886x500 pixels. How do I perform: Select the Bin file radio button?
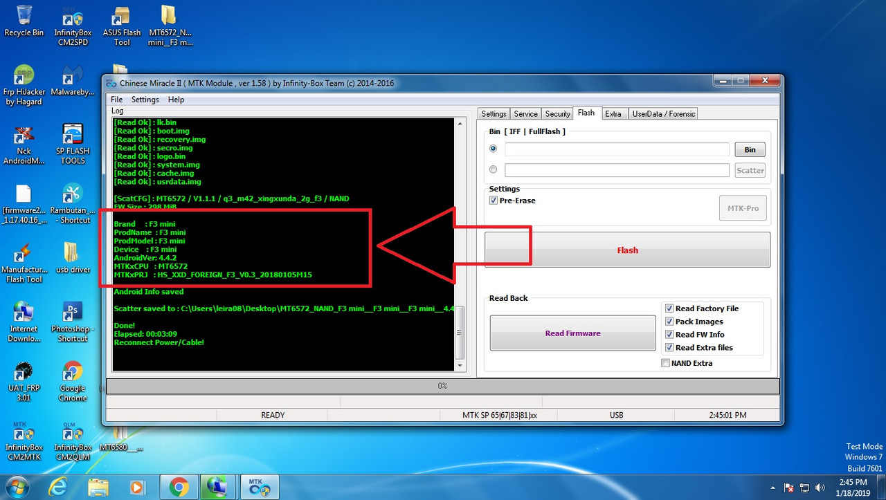pyautogui.click(x=494, y=149)
